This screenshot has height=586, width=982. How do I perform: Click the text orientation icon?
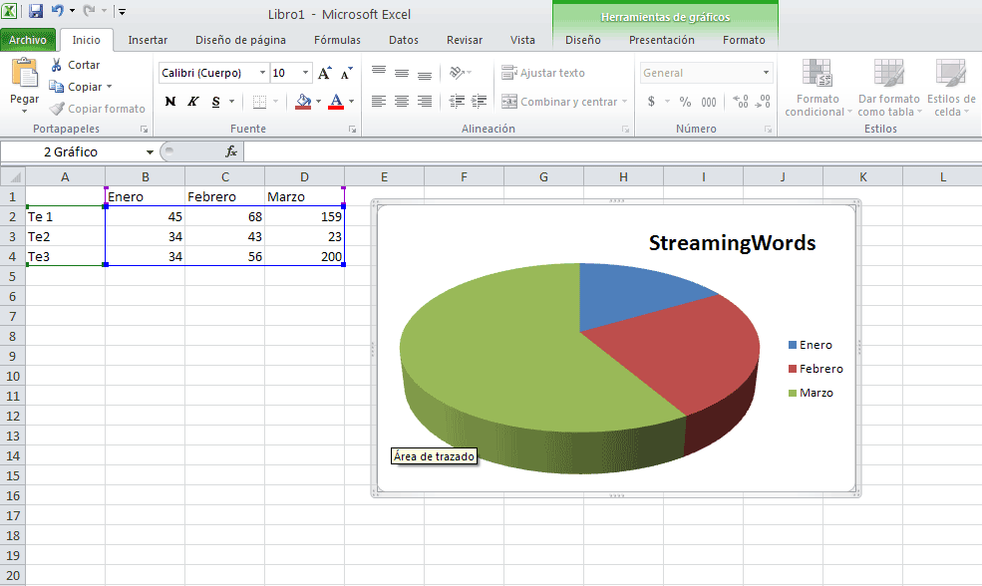click(x=458, y=73)
